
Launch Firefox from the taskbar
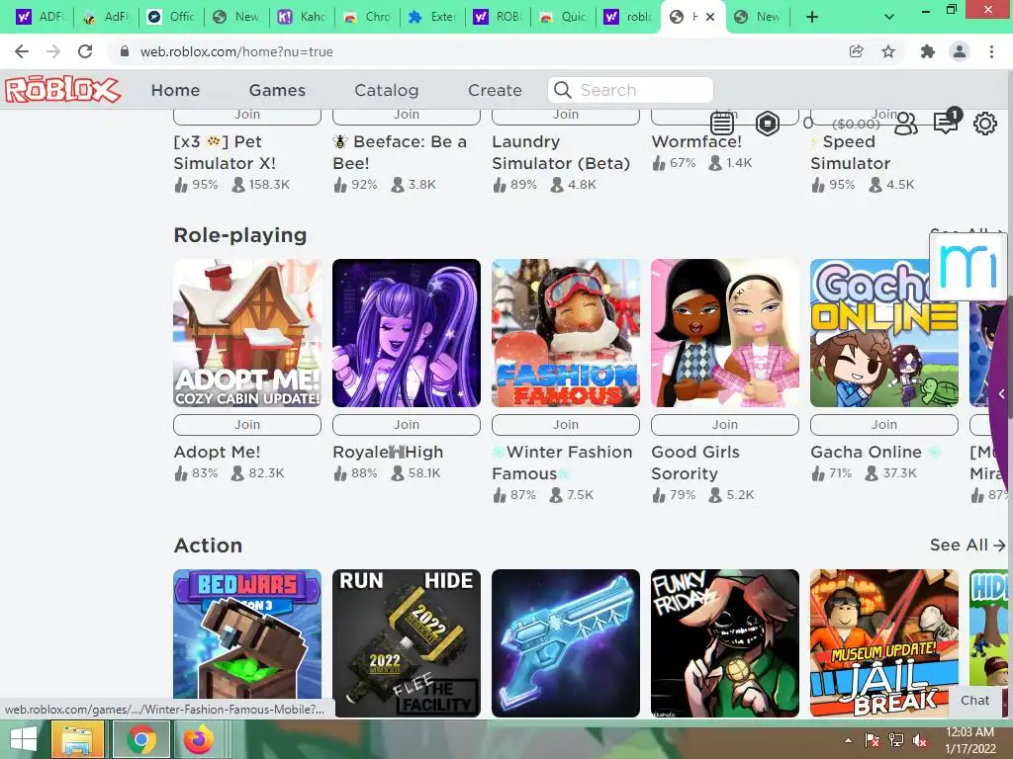[x=198, y=739]
